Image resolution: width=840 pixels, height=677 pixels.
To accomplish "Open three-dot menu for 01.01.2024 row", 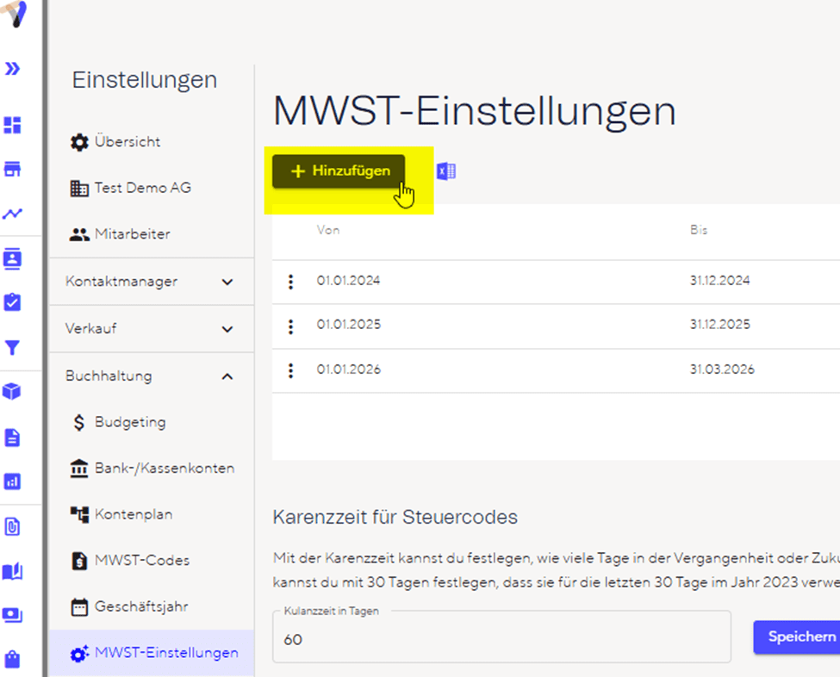I will click(x=291, y=282).
